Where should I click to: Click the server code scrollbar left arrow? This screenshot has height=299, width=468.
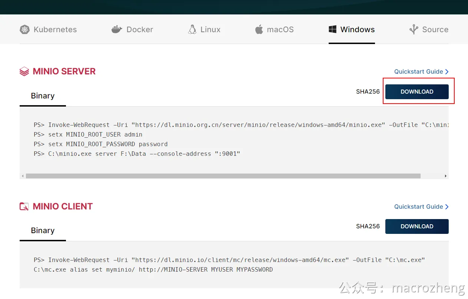pos(23,176)
